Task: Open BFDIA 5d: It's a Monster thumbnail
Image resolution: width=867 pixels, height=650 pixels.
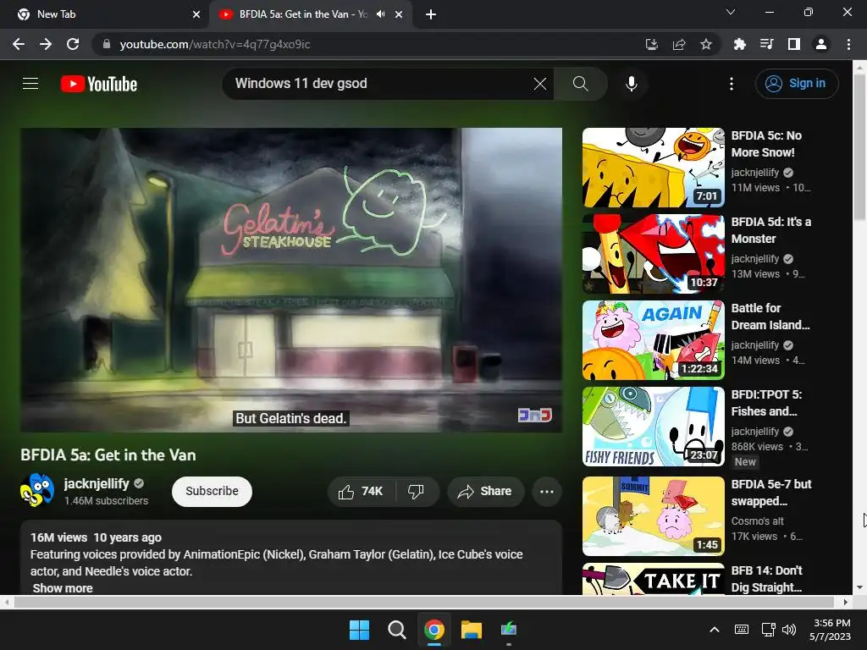Action: tap(653, 254)
